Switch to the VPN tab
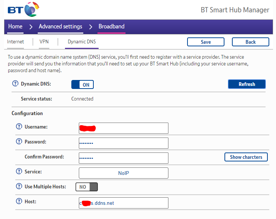The width and height of the screenshot is (276, 219). (44, 42)
